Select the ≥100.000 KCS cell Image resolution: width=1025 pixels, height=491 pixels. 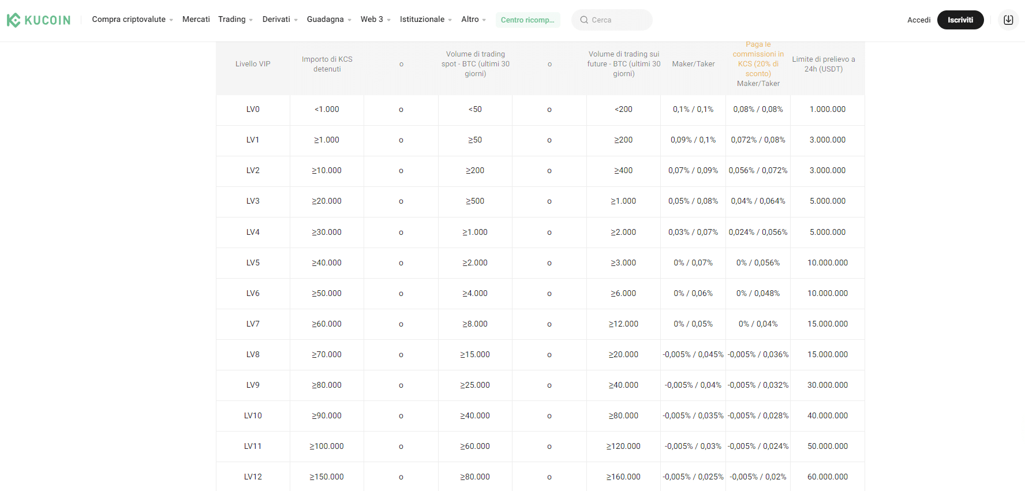coord(327,447)
